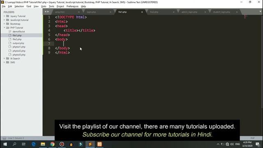Screen dimensions: 263x148
Task: Click the Sublime Text taskbar icon
Action: pyautogui.click(x=90, y=144)
